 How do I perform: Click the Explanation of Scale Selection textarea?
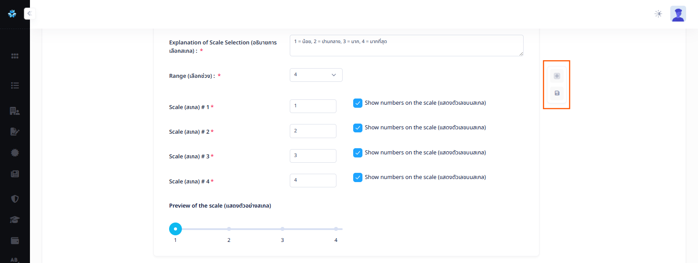pyautogui.click(x=406, y=46)
